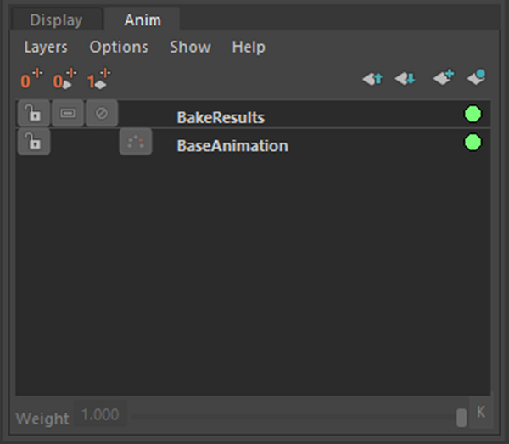509x444 pixels.
Task: Move the selected layer up
Action: point(372,79)
